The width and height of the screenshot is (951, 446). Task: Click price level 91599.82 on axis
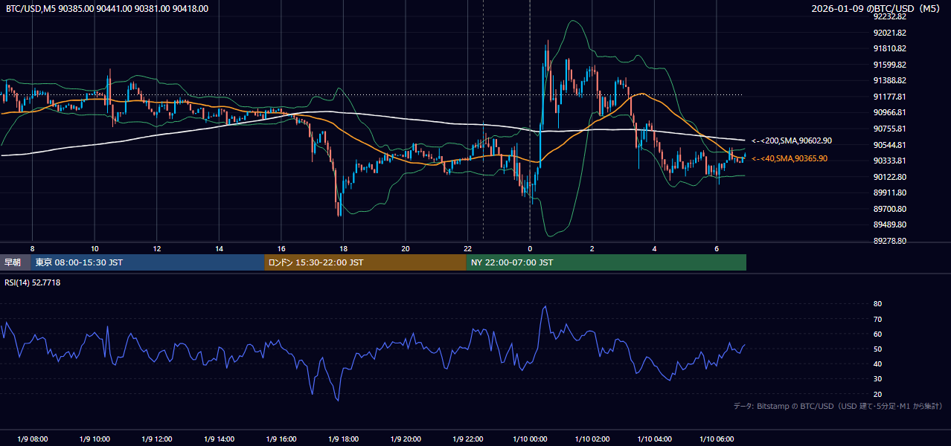point(889,65)
